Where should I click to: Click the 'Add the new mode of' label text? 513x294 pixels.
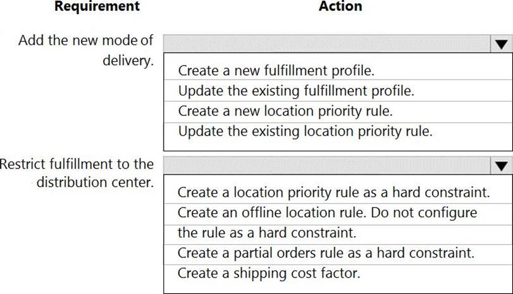pos(86,40)
